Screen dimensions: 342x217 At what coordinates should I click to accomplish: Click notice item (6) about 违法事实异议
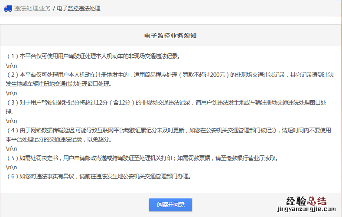click(98, 176)
